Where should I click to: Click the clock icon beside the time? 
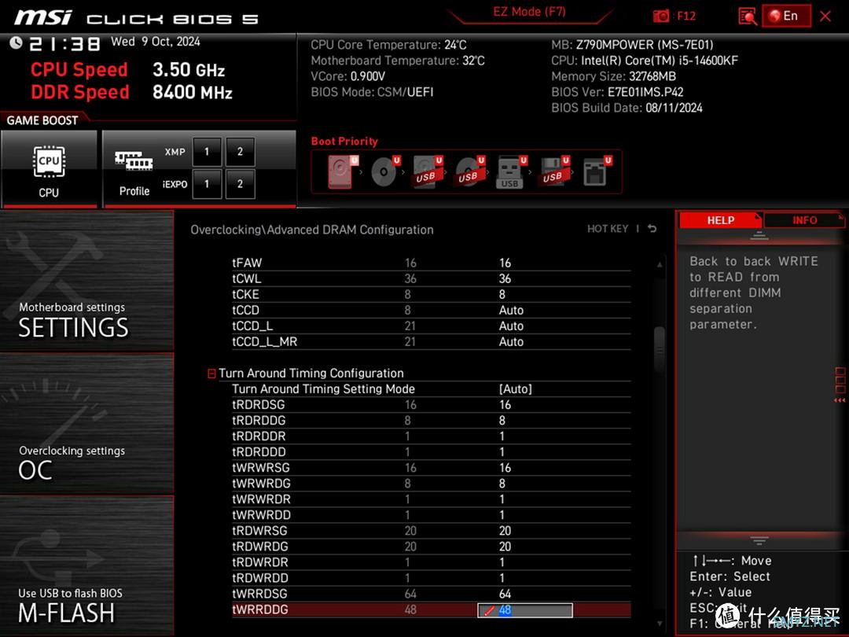(16, 42)
